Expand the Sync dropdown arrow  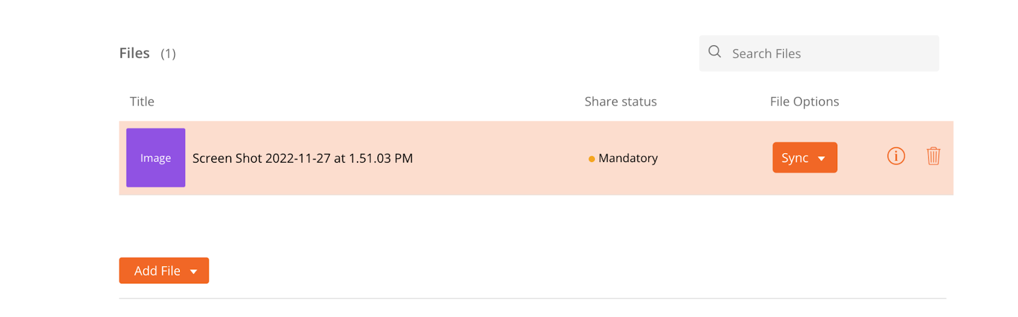coord(821,159)
